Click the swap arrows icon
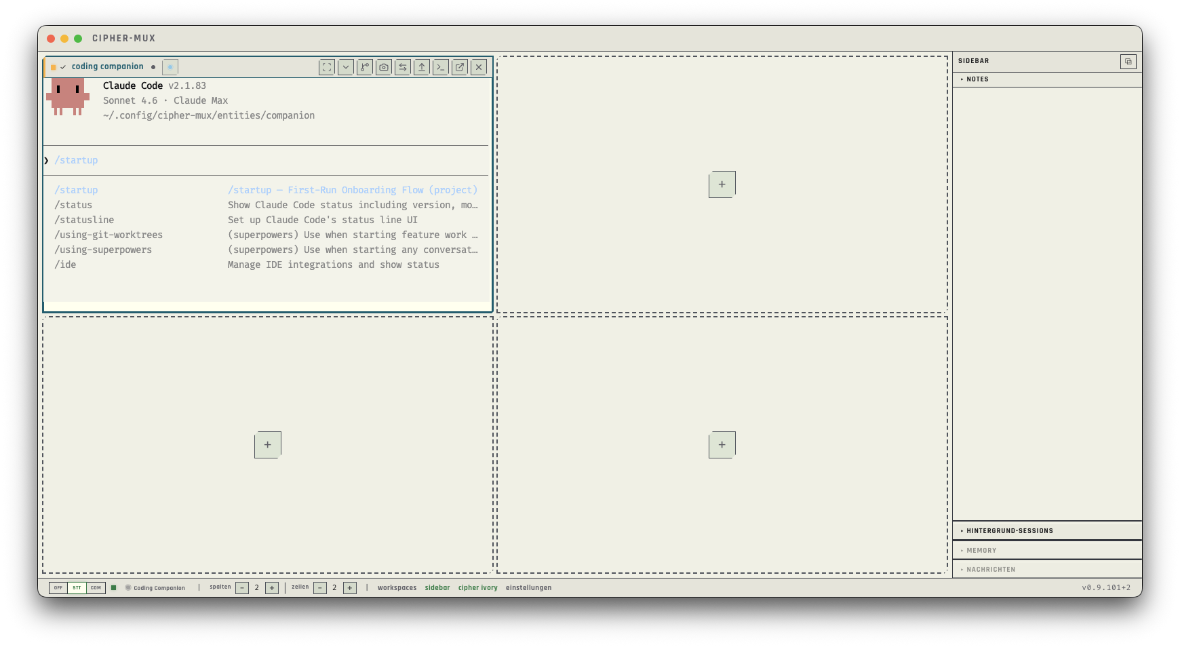Viewport: 1180px width, 647px height. pyautogui.click(x=403, y=67)
